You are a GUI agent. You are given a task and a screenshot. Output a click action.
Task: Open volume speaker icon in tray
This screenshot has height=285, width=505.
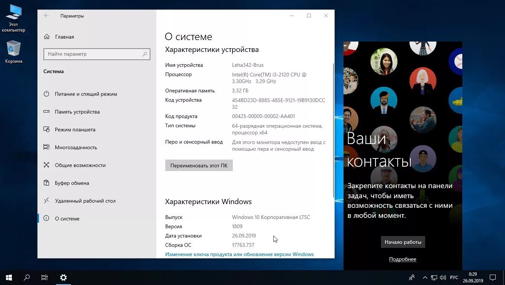[x=443, y=277]
